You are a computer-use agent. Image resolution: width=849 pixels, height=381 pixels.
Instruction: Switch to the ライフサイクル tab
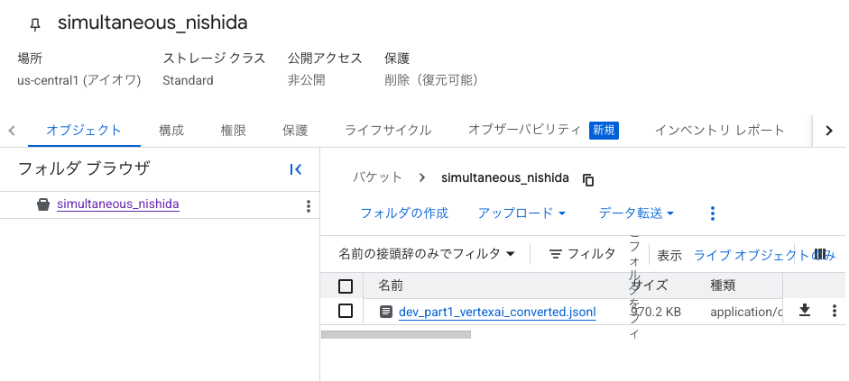pyautogui.click(x=388, y=131)
